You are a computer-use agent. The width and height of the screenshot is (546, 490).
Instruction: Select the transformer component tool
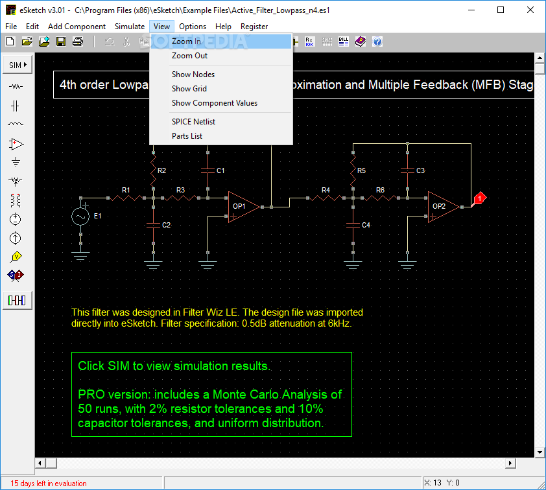[x=16, y=200]
